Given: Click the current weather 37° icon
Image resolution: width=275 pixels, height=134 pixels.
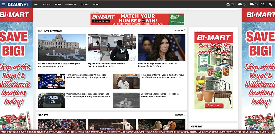Looking at the screenshot, I should [228, 4].
